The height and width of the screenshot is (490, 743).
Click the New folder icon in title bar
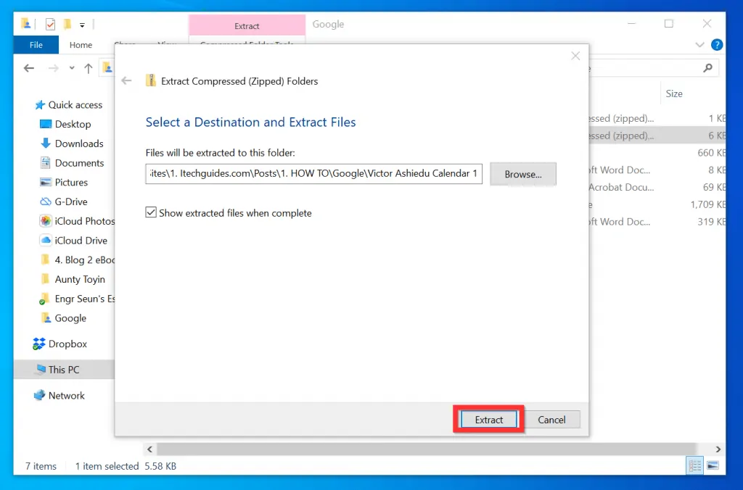click(x=67, y=24)
